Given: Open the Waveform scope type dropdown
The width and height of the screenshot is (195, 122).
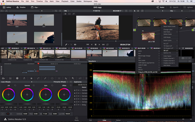Looking at the screenshot, I should pos(93,61).
